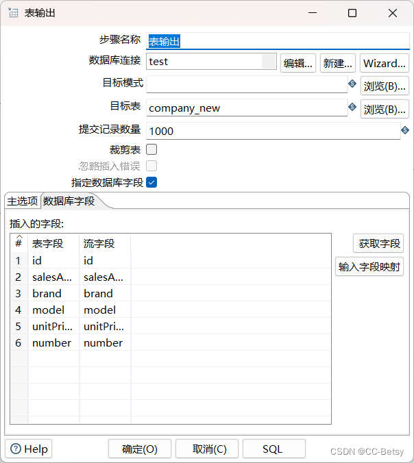Minimize the 表输出 window
Screen dimensions: 414x463
click(x=313, y=13)
